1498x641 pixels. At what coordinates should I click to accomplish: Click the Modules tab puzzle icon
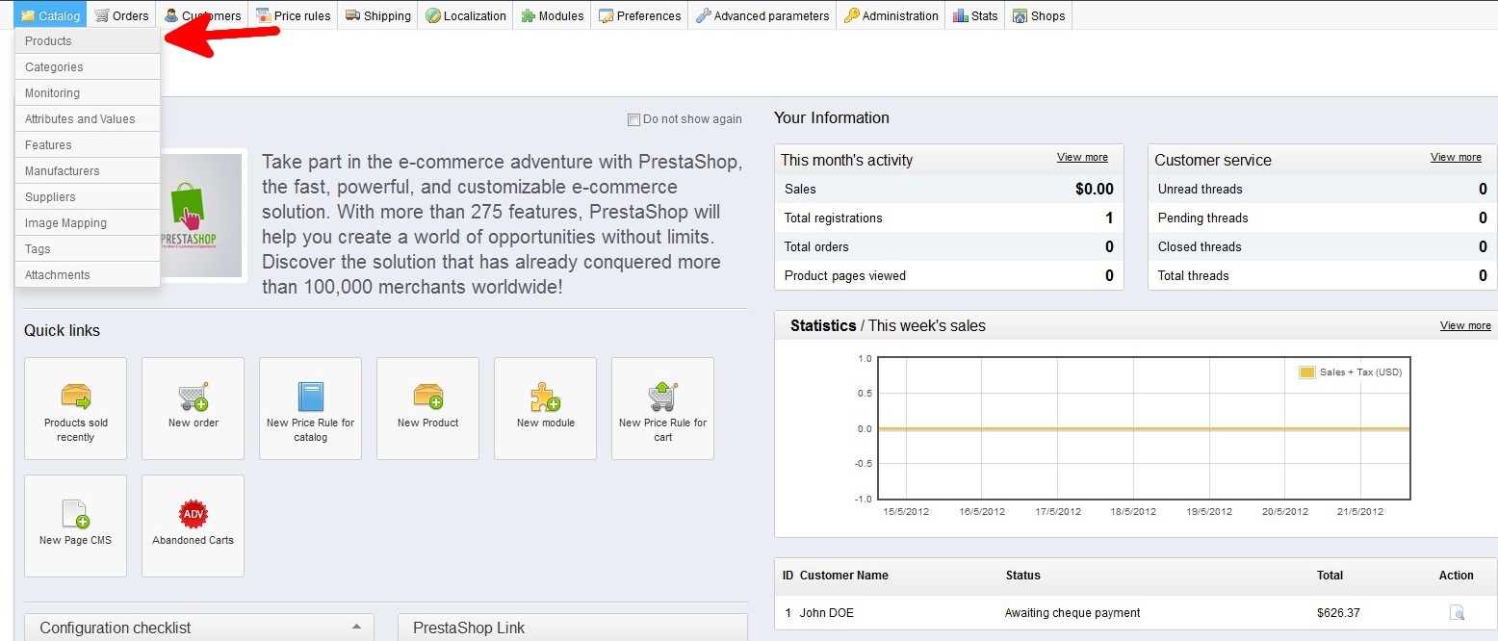pyautogui.click(x=528, y=15)
